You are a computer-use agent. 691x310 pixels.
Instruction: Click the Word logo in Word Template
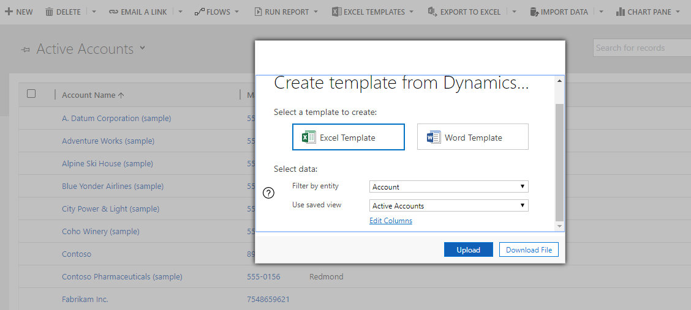tap(434, 137)
